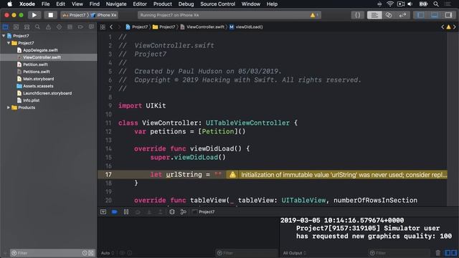Clear the console with trash icon
Image resolution: width=459 pixels, height=258 pixels.
coord(437,253)
